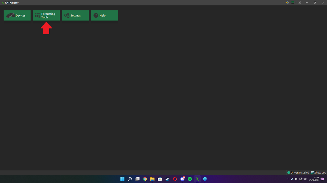327x183 pixels.
Task: Click Show Log in the status bar
Action: pyautogui.click(x=318, y=172)
